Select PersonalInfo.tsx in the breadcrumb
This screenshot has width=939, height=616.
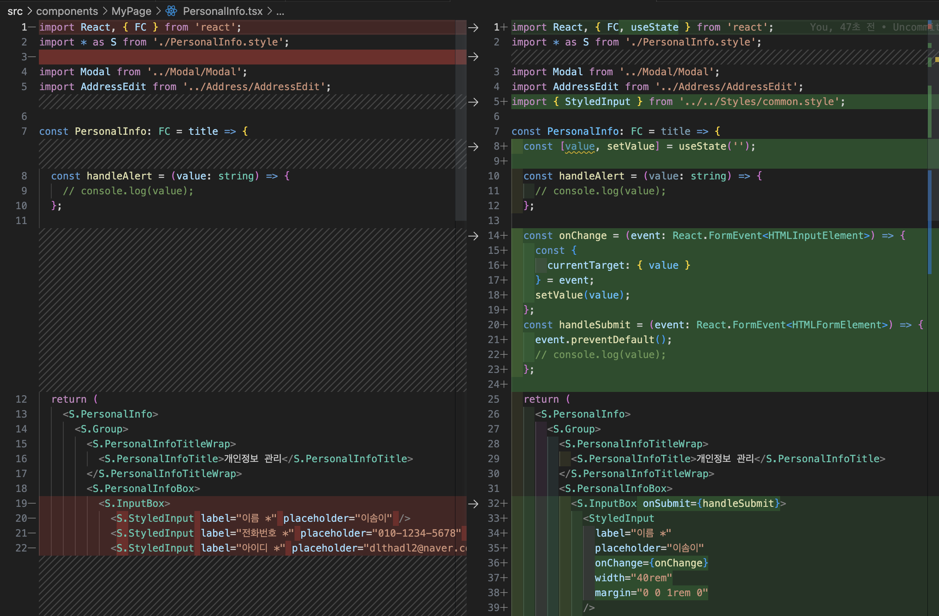(x=223, y=11)
